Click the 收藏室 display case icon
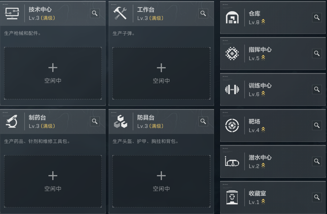Viewport: 327px width, 214px height. pos(232,197)
